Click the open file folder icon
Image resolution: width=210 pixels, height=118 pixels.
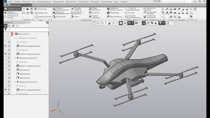click(x=28, y=9)
